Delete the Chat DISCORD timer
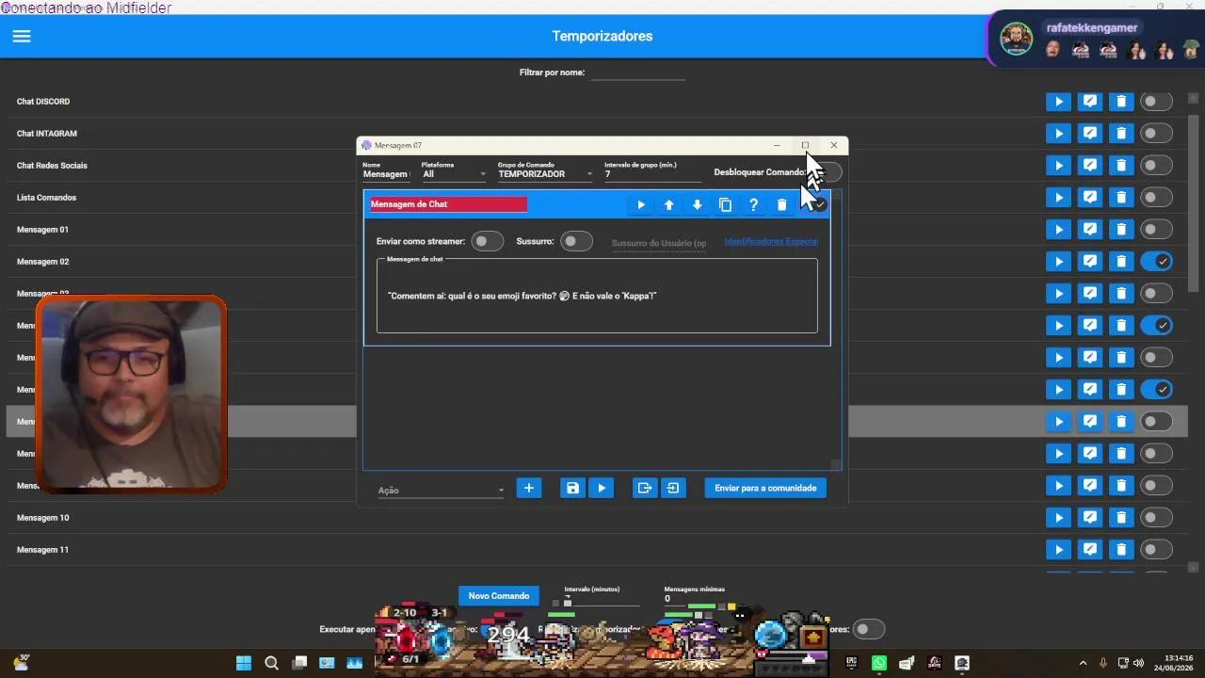The height and width of the screenshot is (678, 1205). coord(1121,102)
